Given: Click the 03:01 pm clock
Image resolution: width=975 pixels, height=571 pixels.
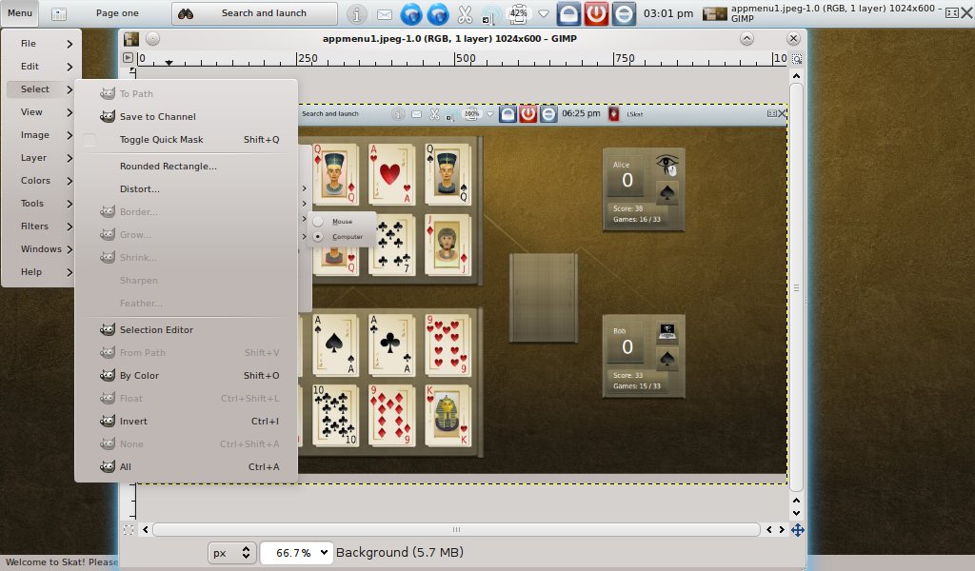Looking at the screenshot, I should coord(667,13).
